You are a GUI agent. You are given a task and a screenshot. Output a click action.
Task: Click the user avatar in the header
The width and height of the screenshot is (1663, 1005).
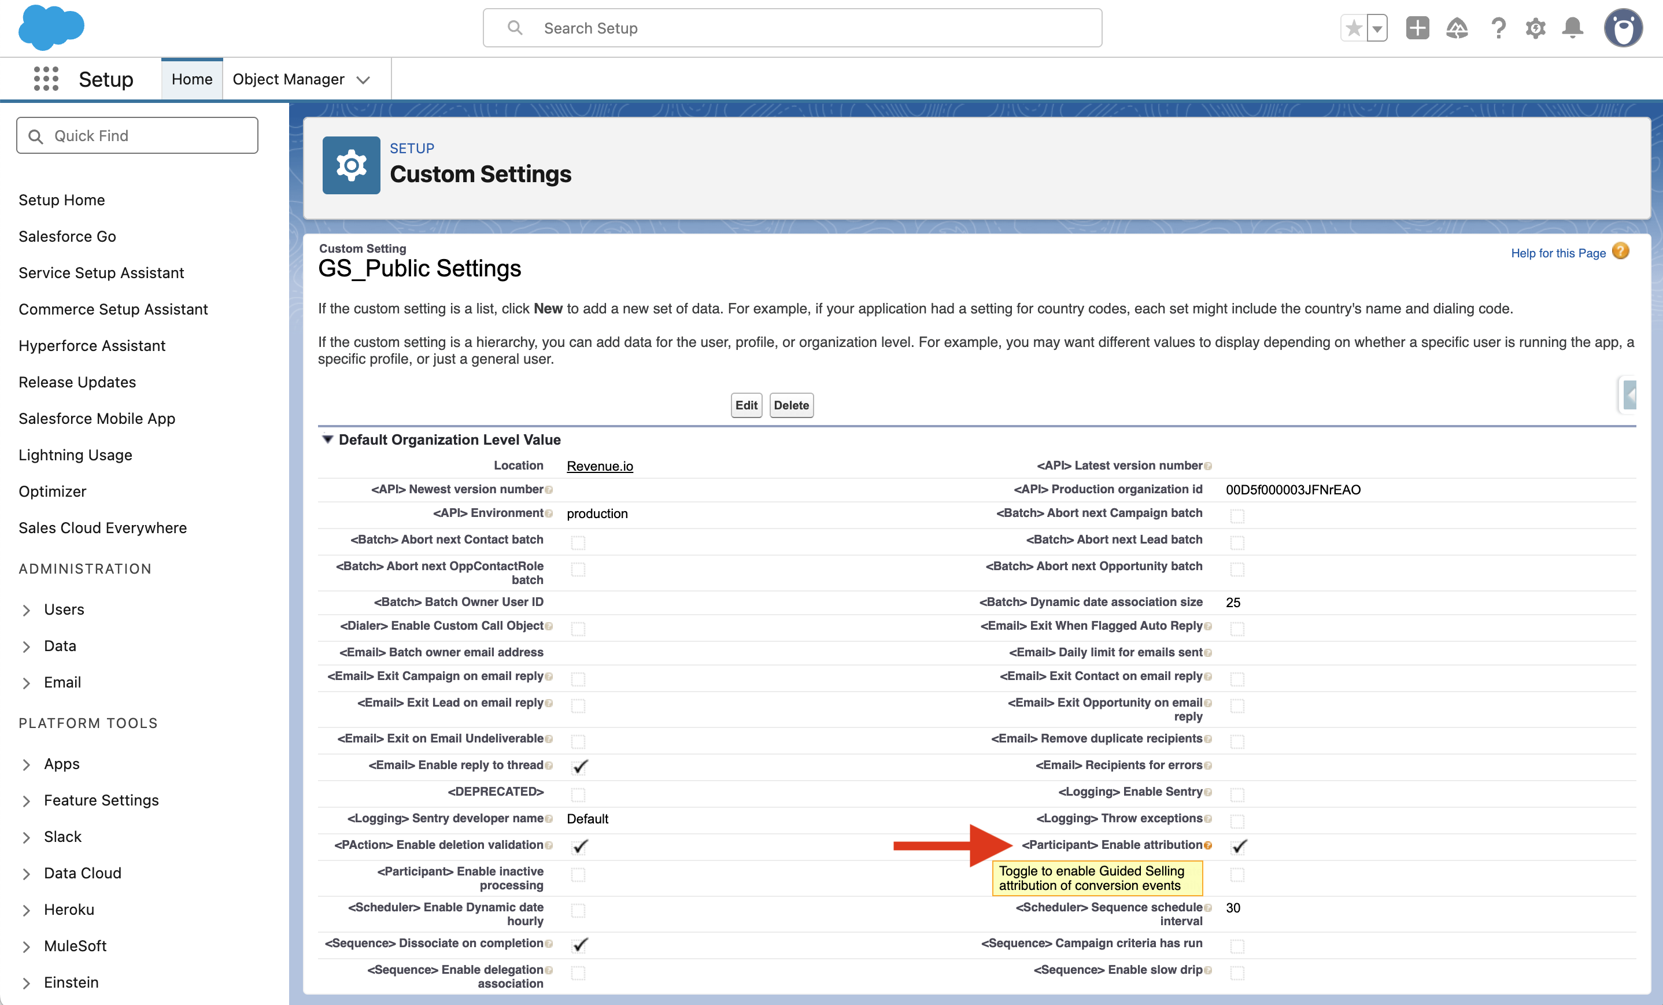1624,28
